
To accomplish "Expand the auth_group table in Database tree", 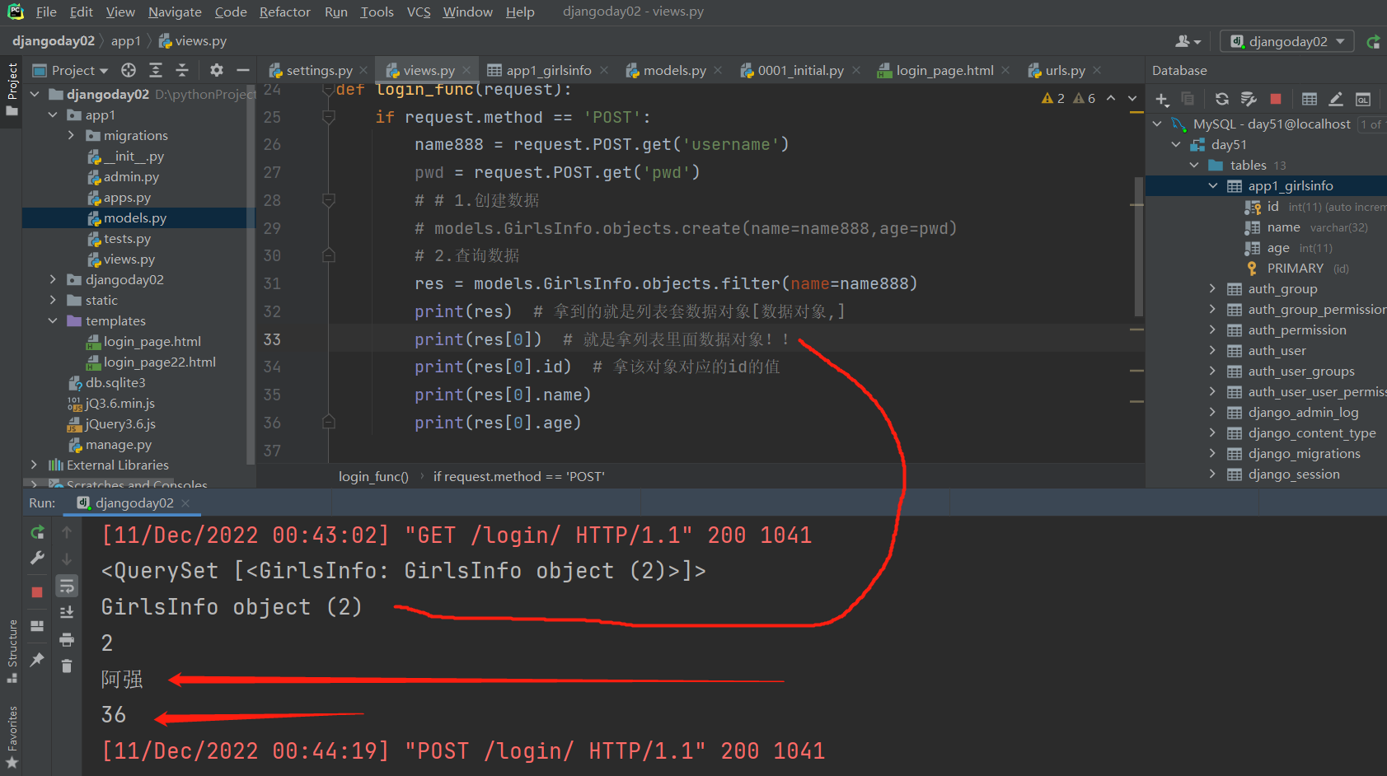I will [1212, 288].
